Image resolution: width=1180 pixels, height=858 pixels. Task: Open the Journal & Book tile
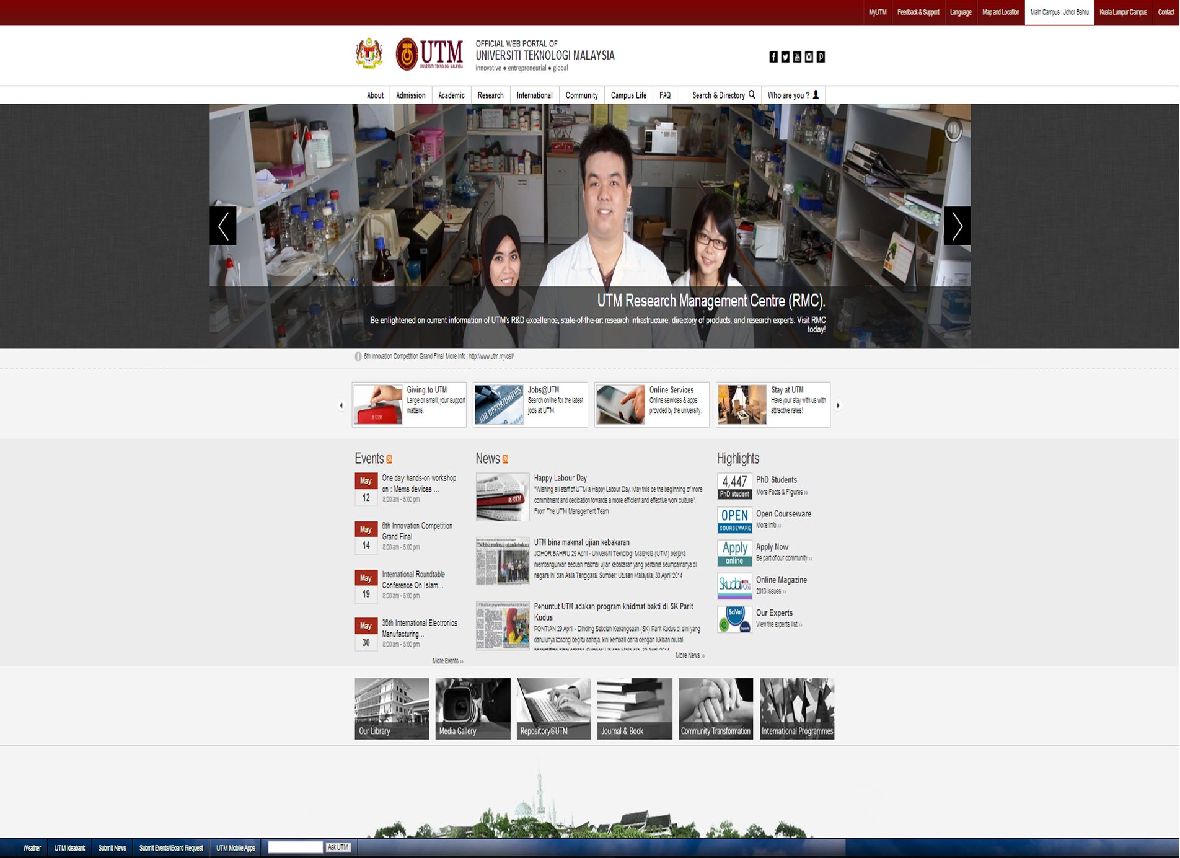(635, 709)
